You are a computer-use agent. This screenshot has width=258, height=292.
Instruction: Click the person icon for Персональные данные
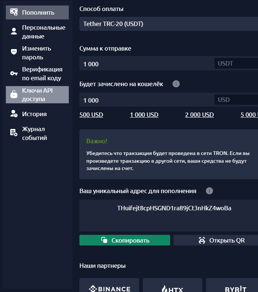[14, 31]
